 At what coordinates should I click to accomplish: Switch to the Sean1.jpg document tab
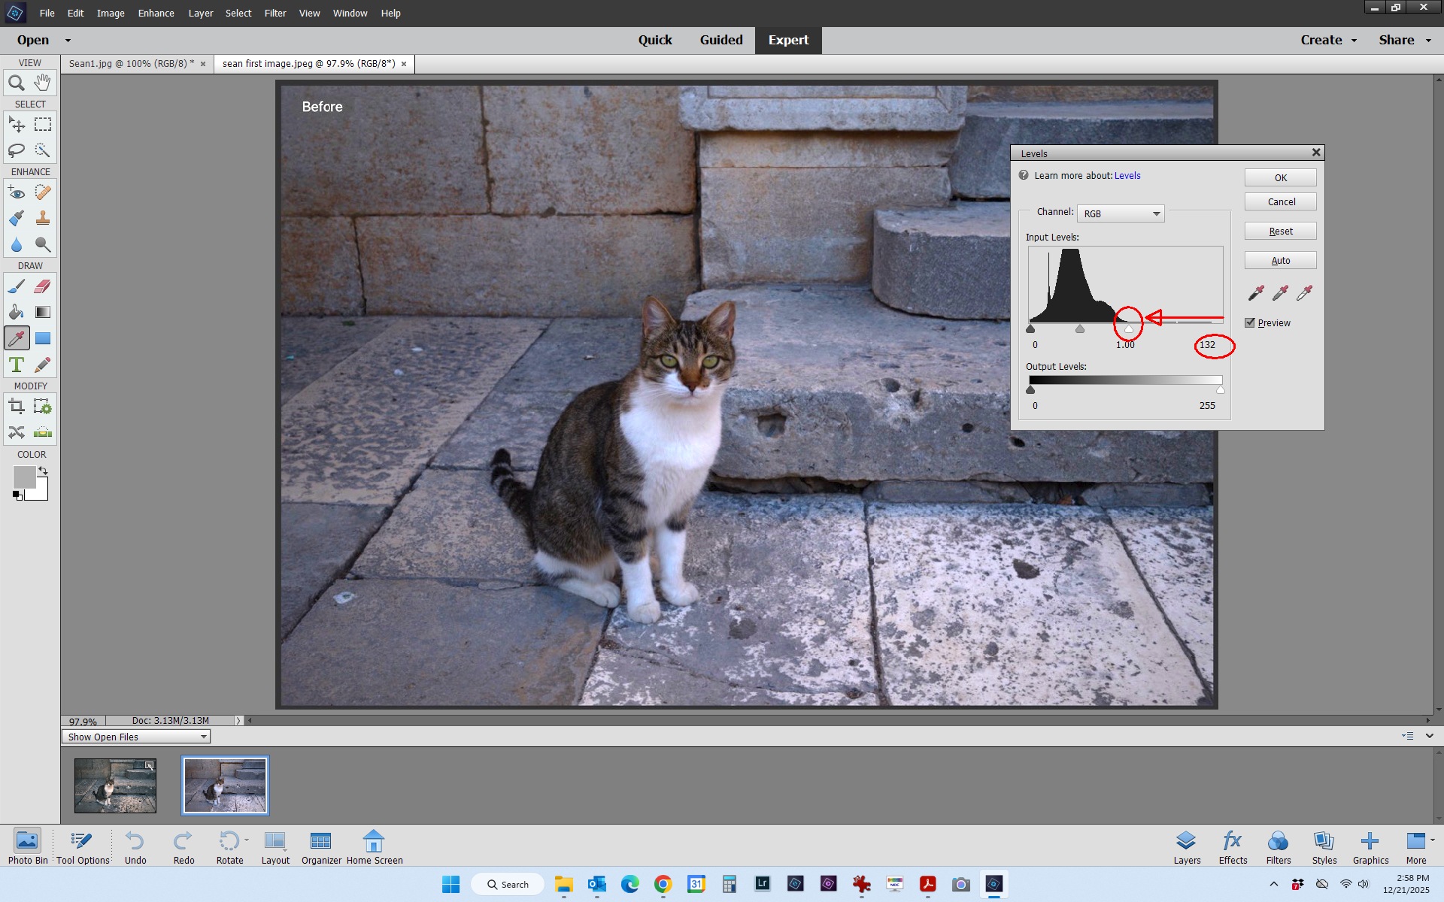click(131, 64)
